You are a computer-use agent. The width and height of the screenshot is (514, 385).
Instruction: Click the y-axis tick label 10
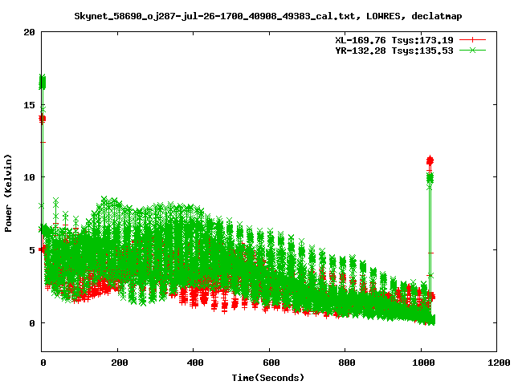tap(29, 177)
